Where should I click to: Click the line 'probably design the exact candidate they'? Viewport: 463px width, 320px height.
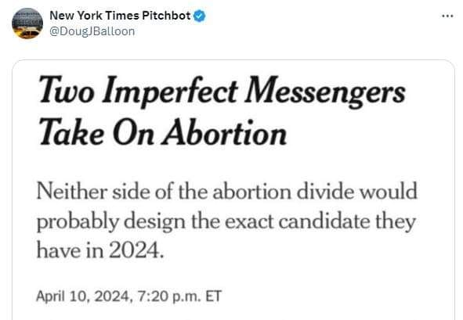click(x=226, y=221)
